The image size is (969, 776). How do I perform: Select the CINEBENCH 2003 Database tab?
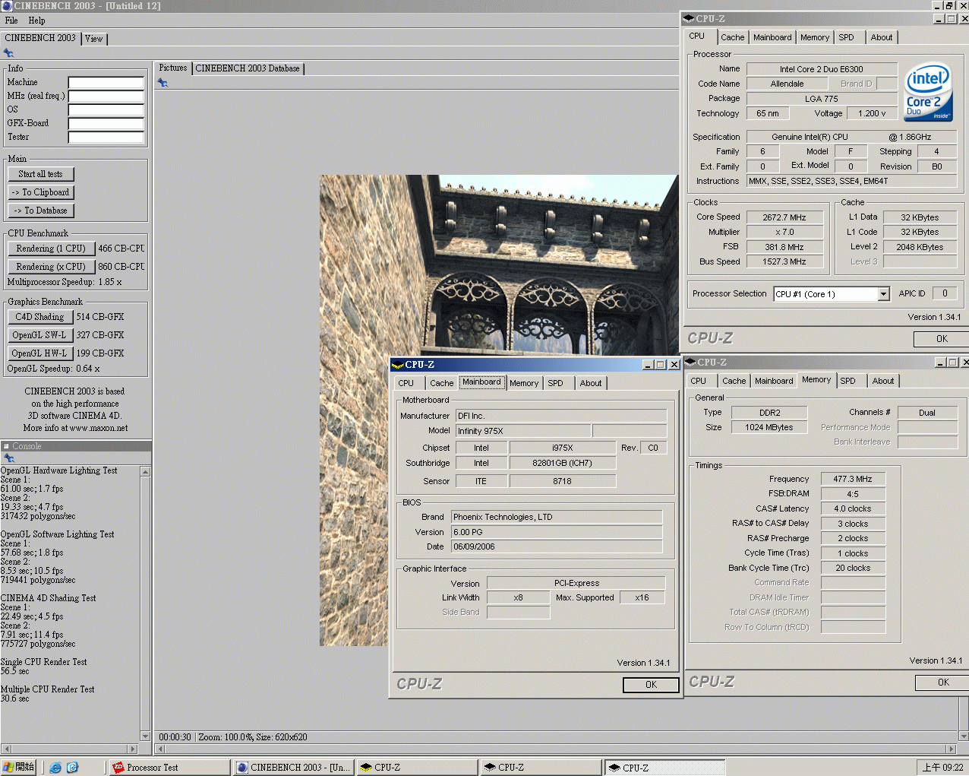coord(248,68)
